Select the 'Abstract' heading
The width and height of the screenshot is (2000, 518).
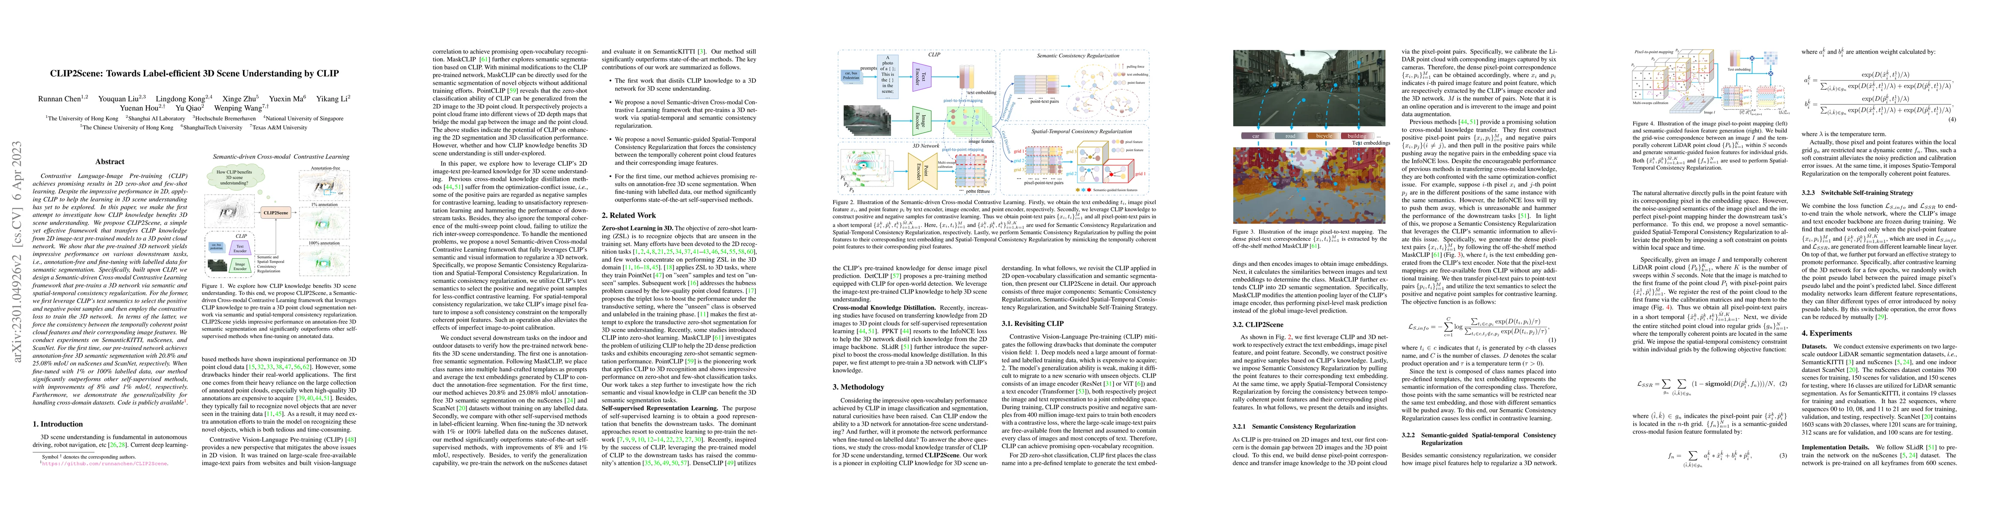click(110, 161)
